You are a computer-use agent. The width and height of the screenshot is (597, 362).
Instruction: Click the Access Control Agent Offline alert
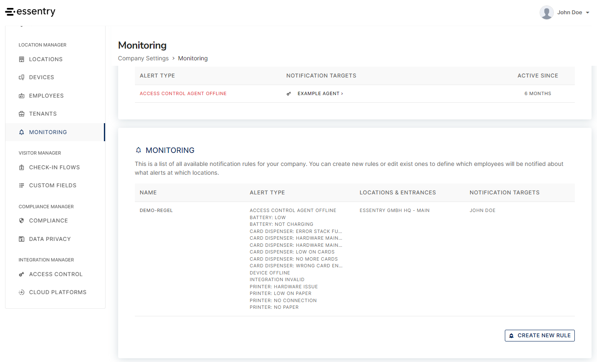click(183, 94)
